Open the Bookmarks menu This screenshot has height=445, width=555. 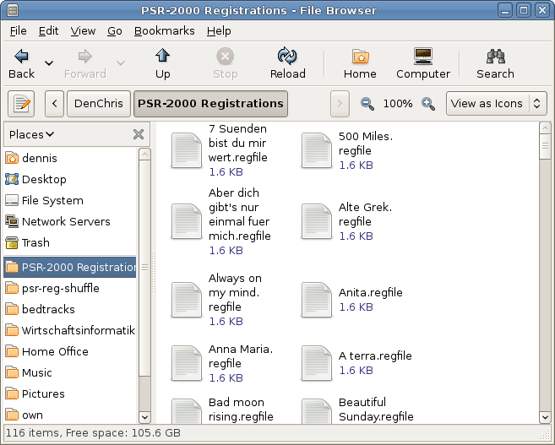pos(164,30)
